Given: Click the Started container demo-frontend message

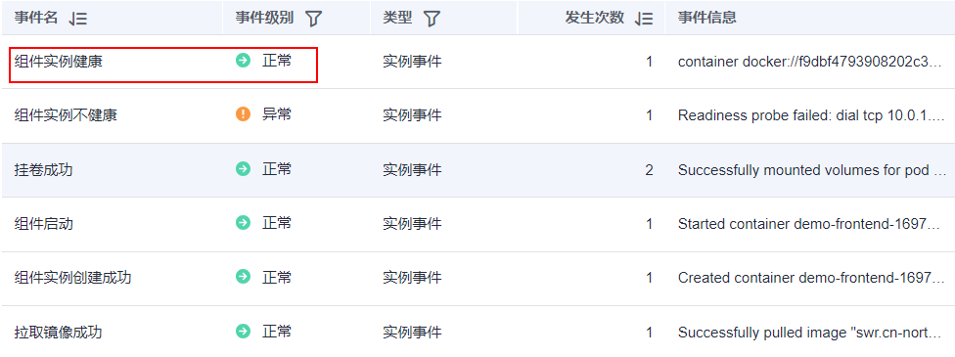Looking at the screenshot, I should (812, 224).
